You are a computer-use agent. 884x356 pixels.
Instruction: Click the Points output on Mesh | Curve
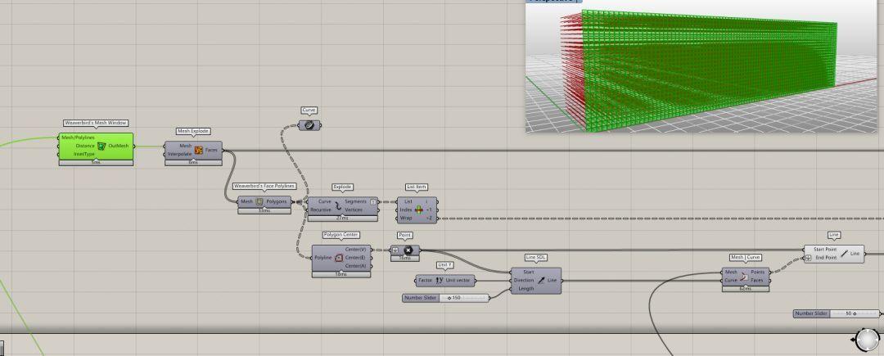[758, 272]
